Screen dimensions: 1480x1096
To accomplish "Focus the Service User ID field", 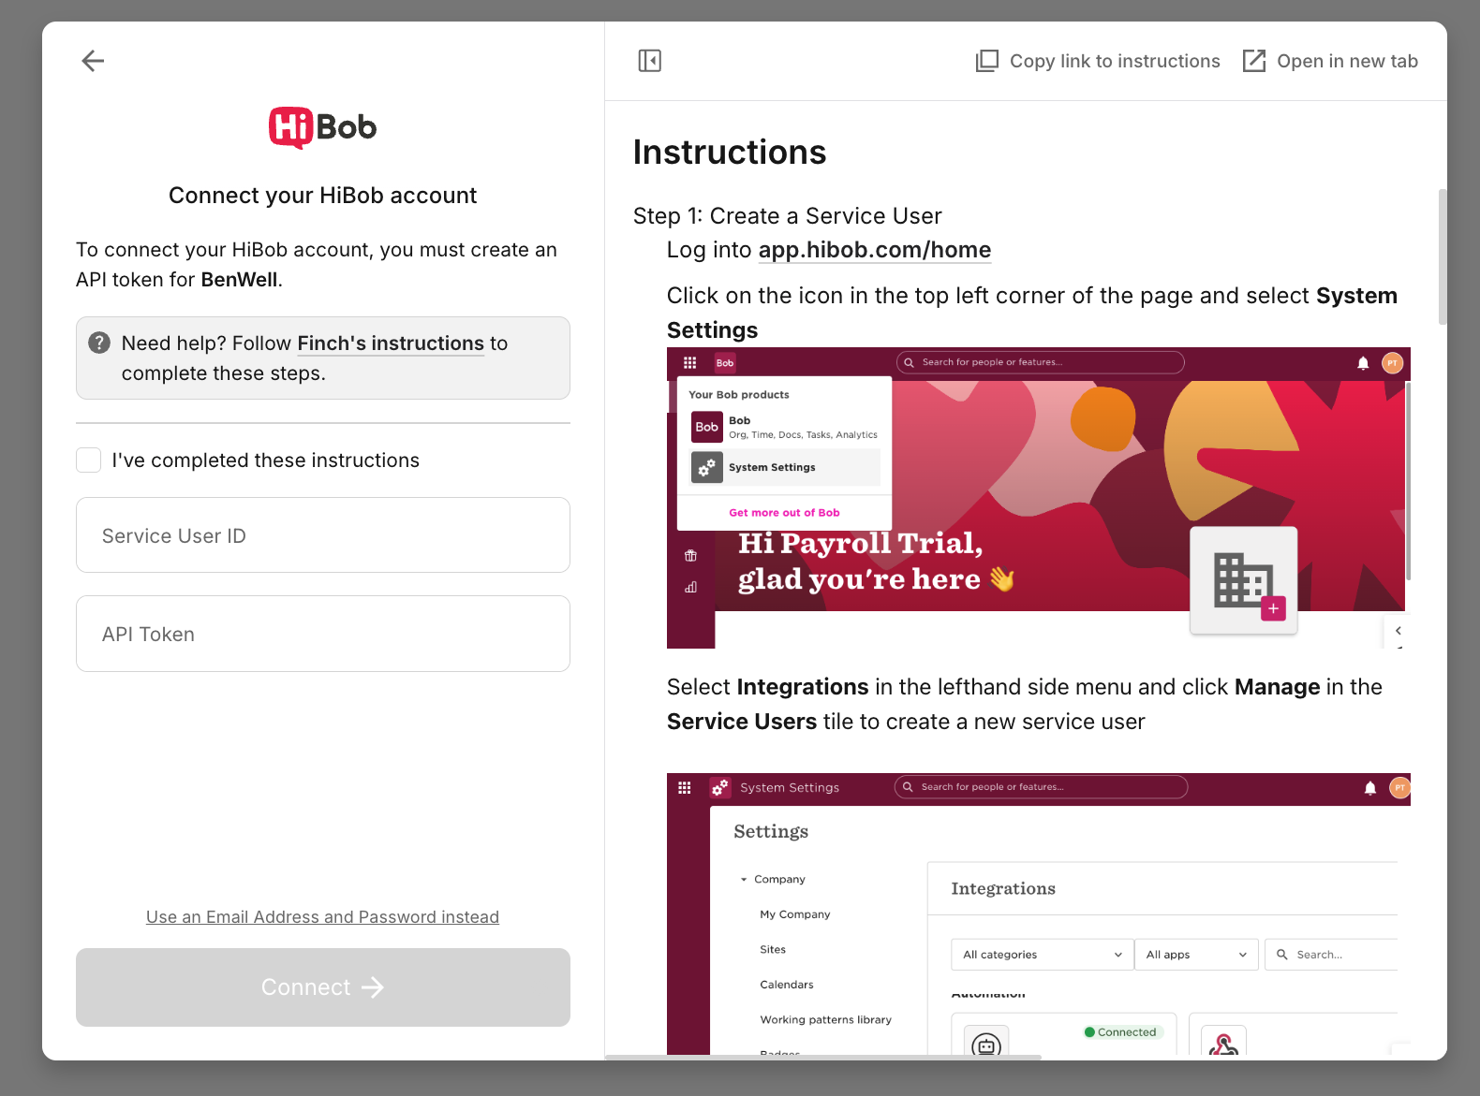I will coord(322,535).
